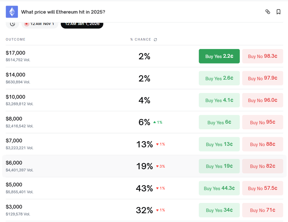Buy No at 88¢ for $7,000
The image size is (288, 222).
click(x=262, y=144)
